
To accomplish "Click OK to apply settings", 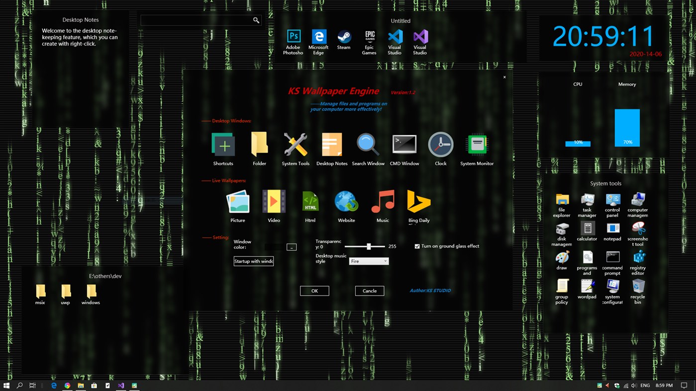I will click(314, 291).
